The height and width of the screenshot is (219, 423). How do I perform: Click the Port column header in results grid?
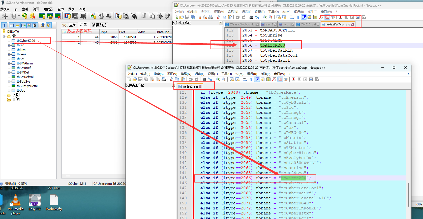tap(128, 32)
